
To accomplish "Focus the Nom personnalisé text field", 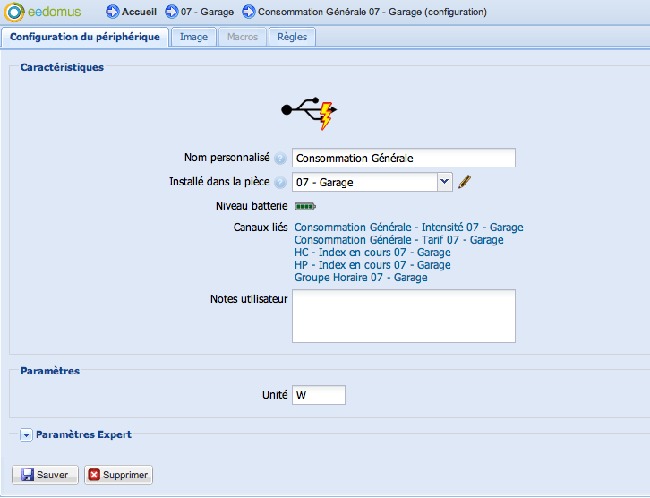I will (404, 158).
